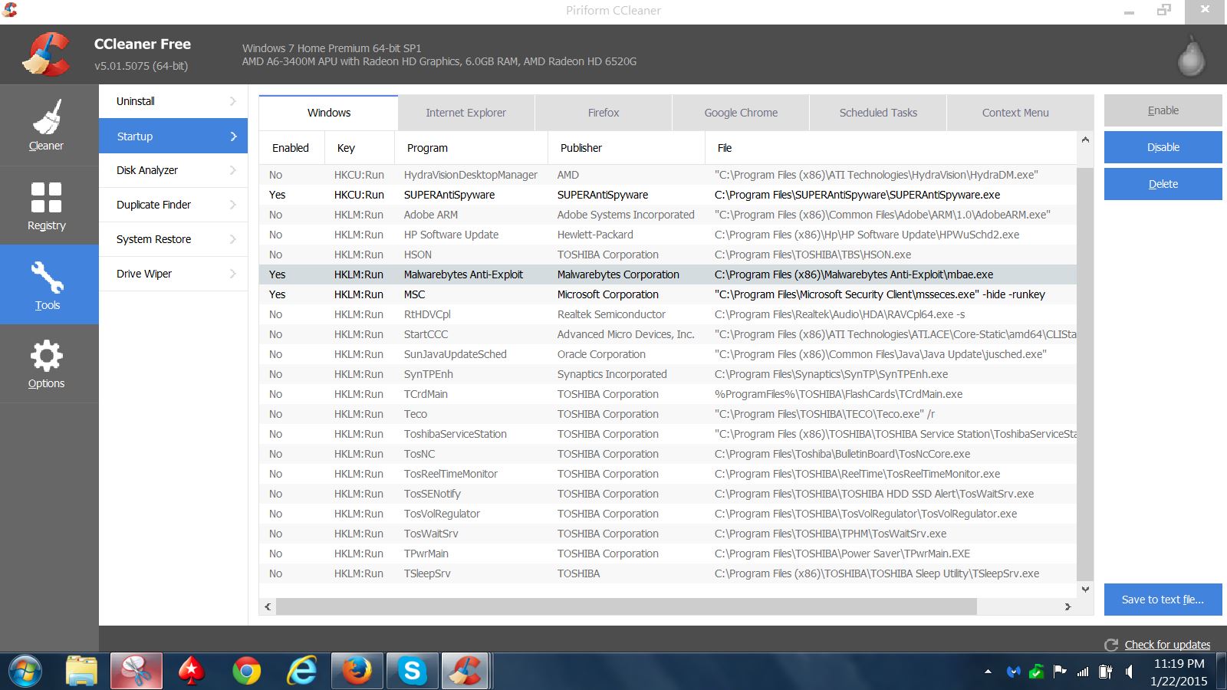Open the Scheduled Tasks tab
The height and width of the screenshot is (690, 1227).
click(x=878, y=113)
